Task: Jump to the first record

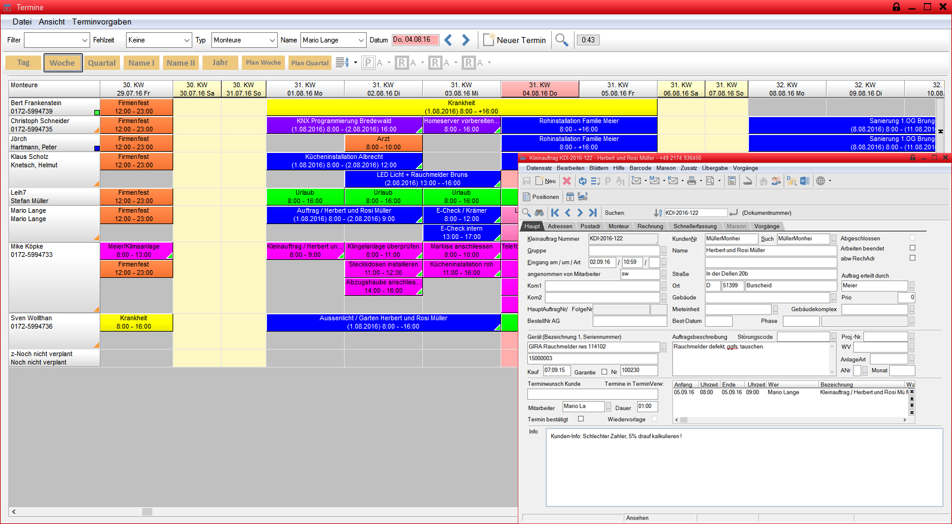Action: coord(555,213)
